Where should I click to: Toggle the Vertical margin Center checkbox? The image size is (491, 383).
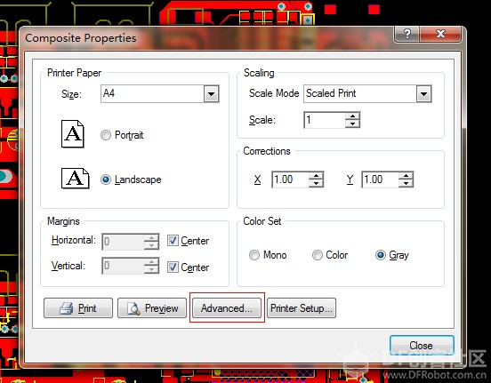tap(173, 267)
